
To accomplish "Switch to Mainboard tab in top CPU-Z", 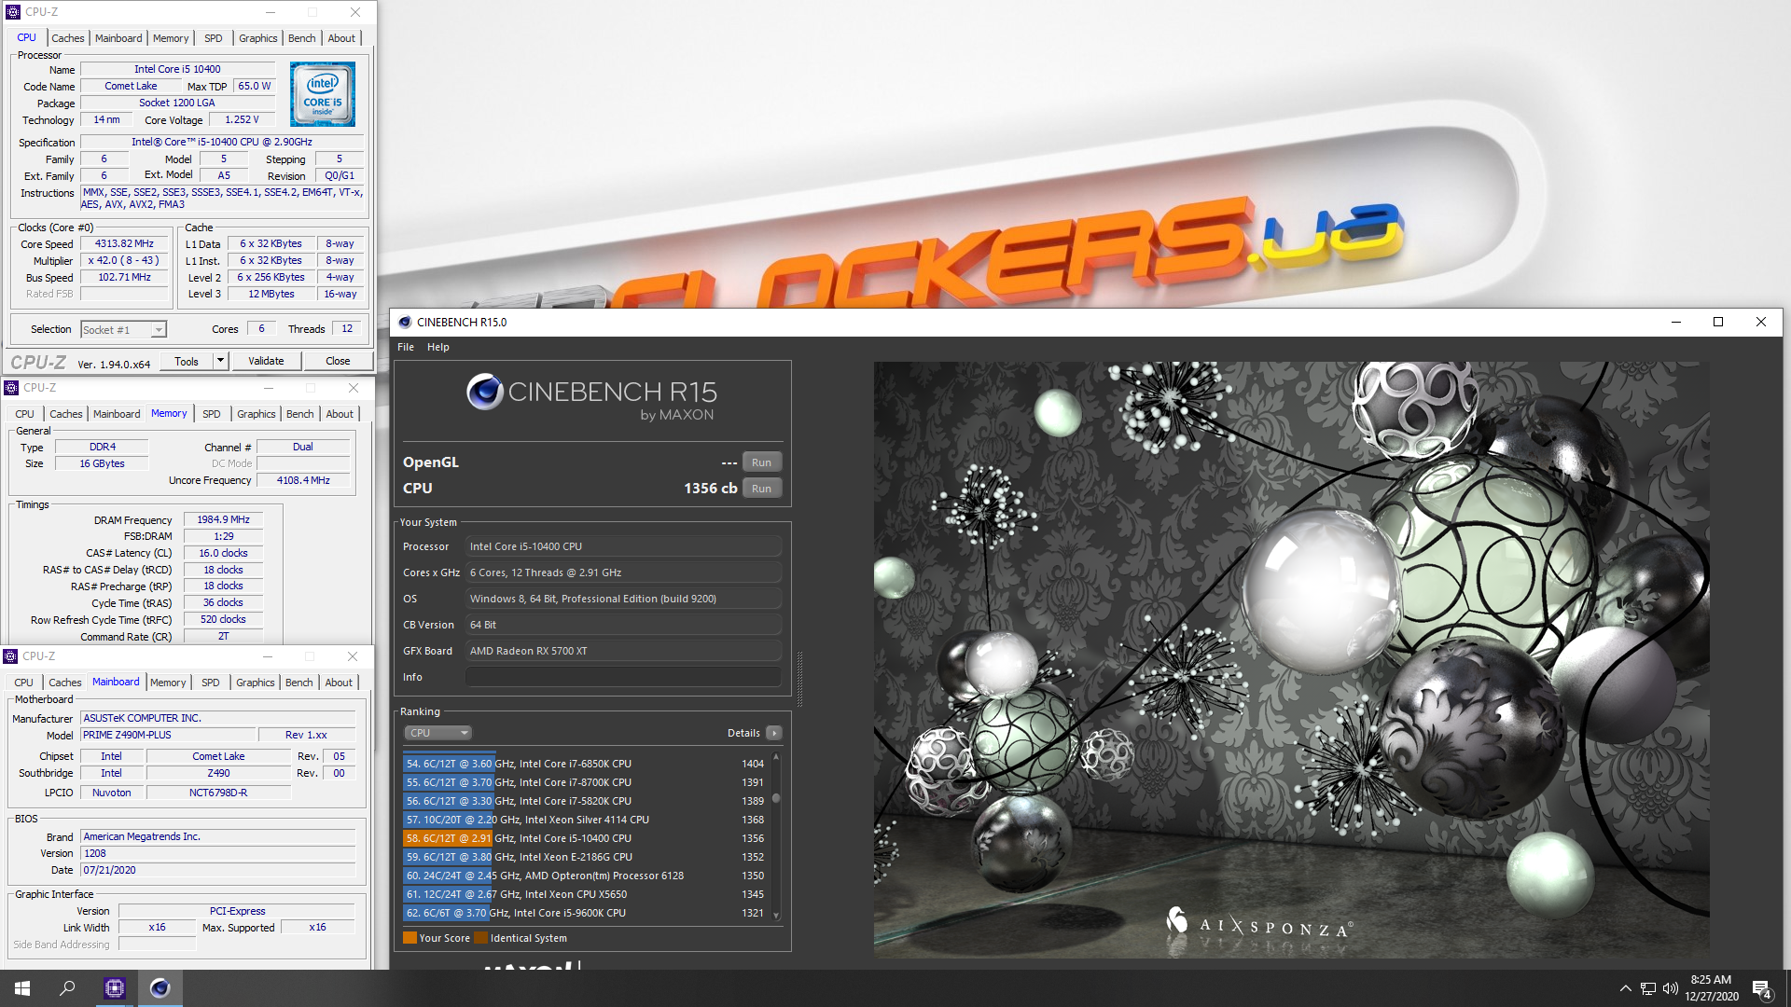I will tap(118, 38).
